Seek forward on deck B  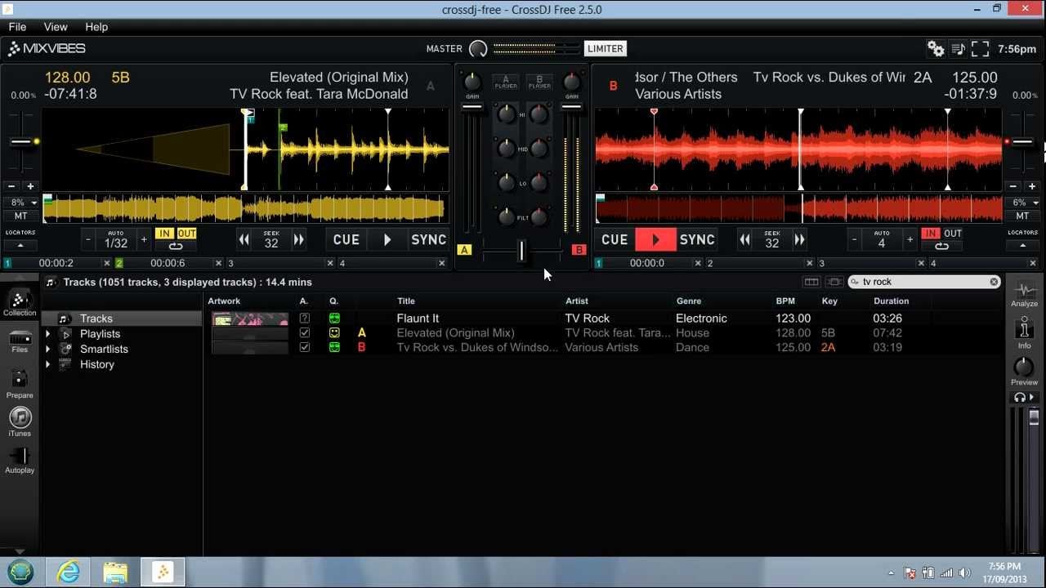pyautogui.click(x=799, y=240)
